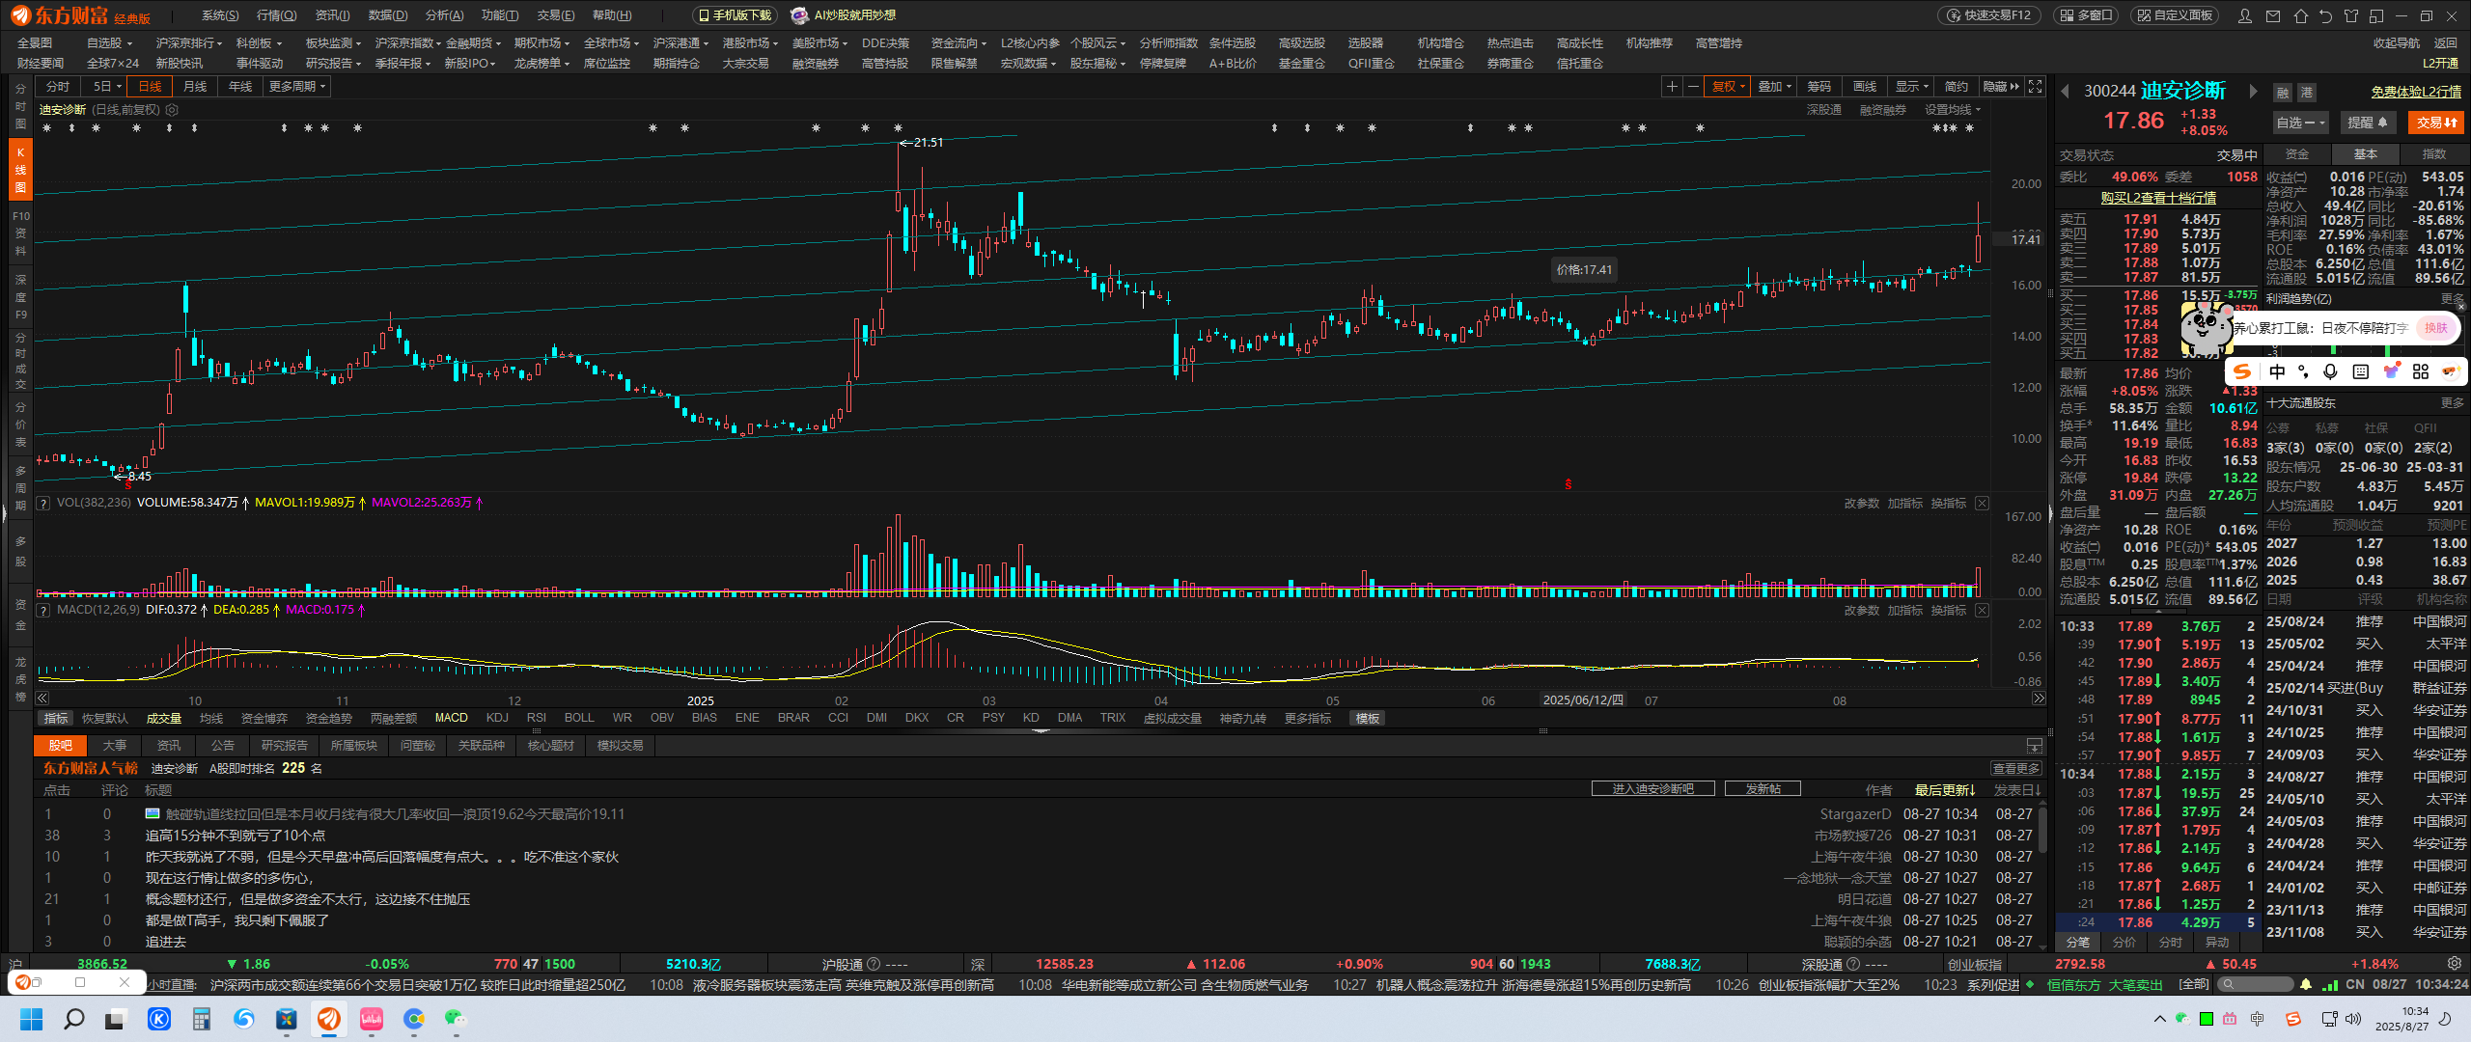Open help for the MACD indicator
2471x1042 pixels.
click(43, 610)
